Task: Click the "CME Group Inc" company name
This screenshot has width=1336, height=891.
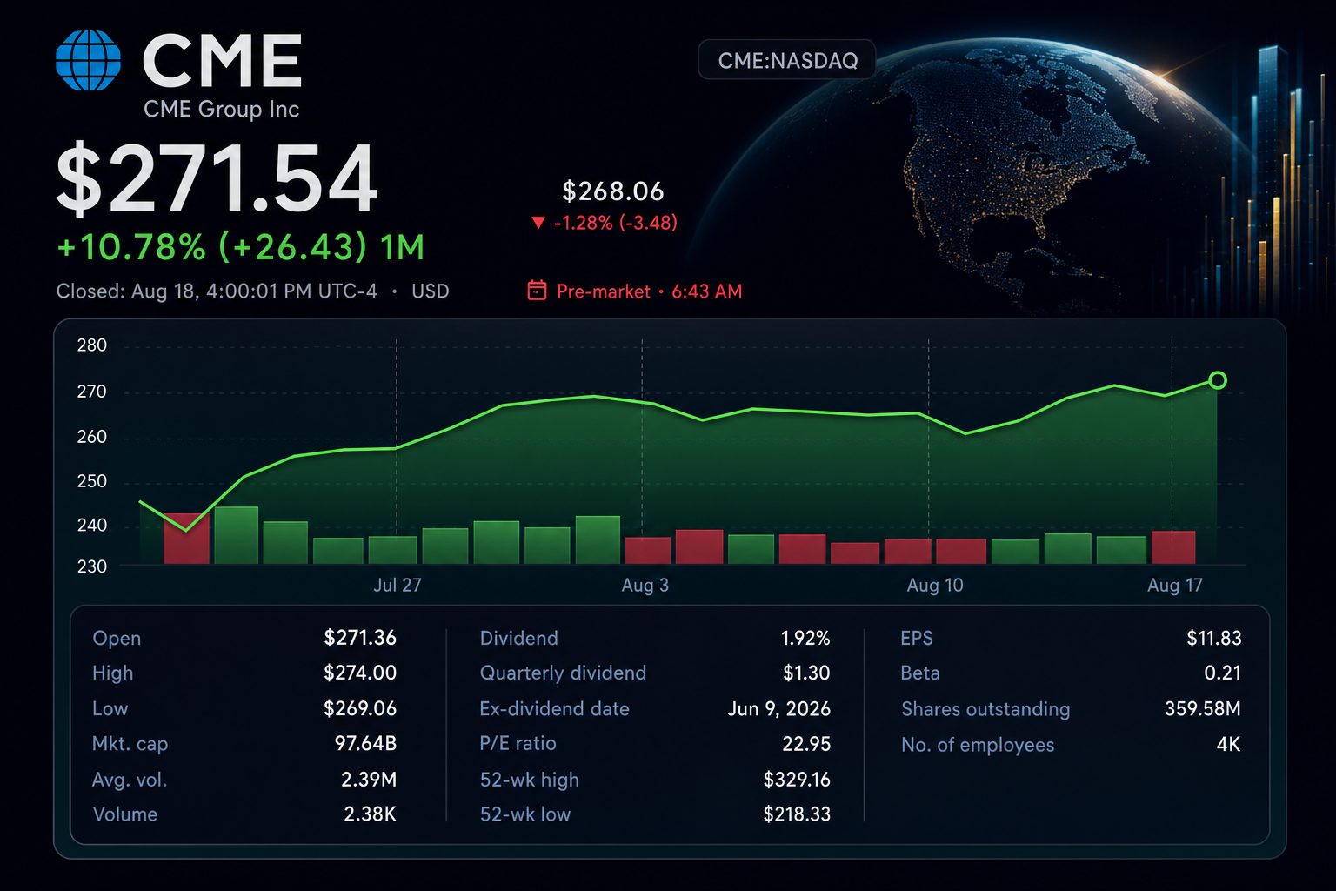Action: [x=221, y=109]
